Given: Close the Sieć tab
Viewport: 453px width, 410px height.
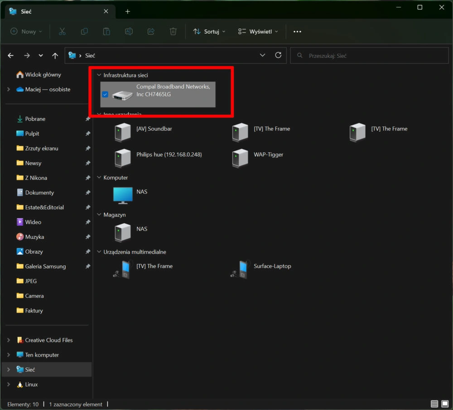Looking at the screenshot, I should (106, 11).
